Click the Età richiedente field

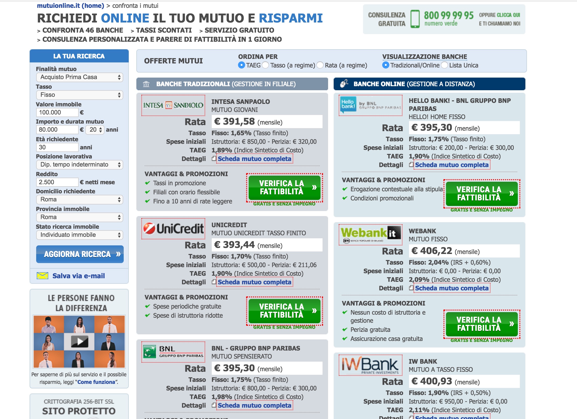(x=57, y=147)
